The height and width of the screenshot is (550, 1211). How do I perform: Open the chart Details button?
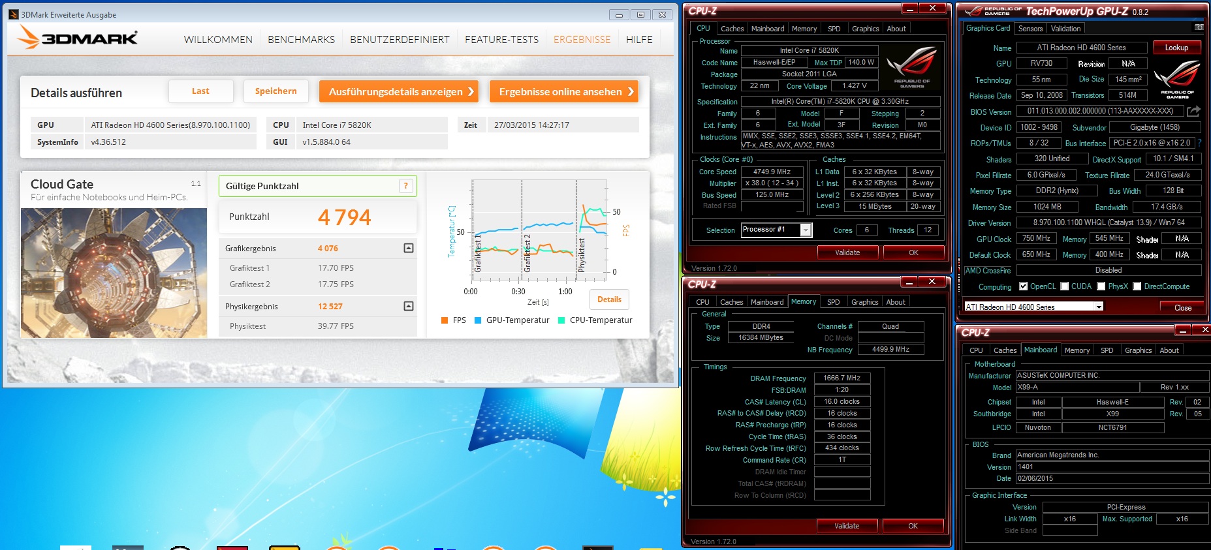(609, 299)
